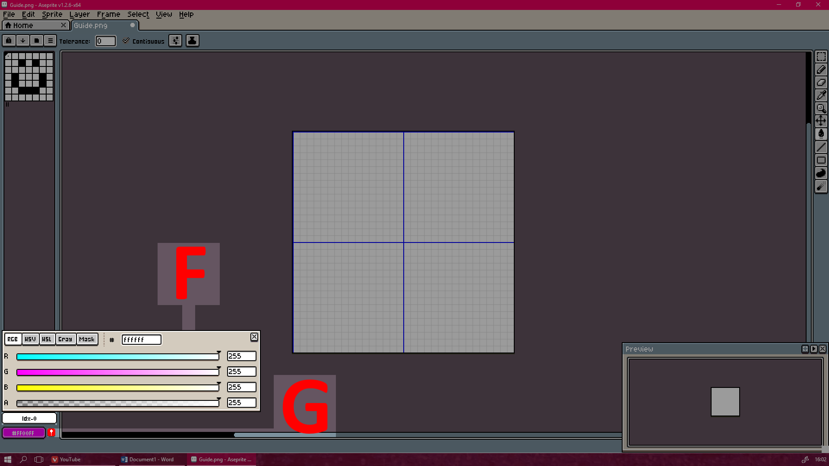Select the Eraser tool
This screenshot has height=466, width=829.
point(821,82)
